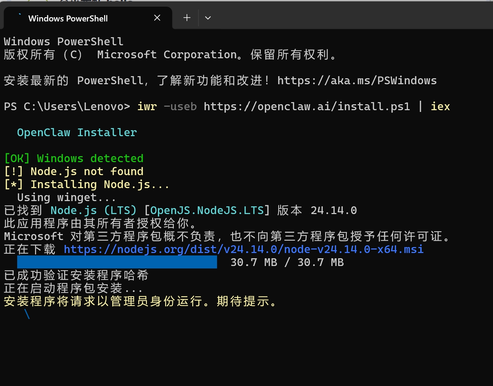Screen dimensions: 493x386
Task: Close the Windows PowerShell tab
Action: pos(157,18)
